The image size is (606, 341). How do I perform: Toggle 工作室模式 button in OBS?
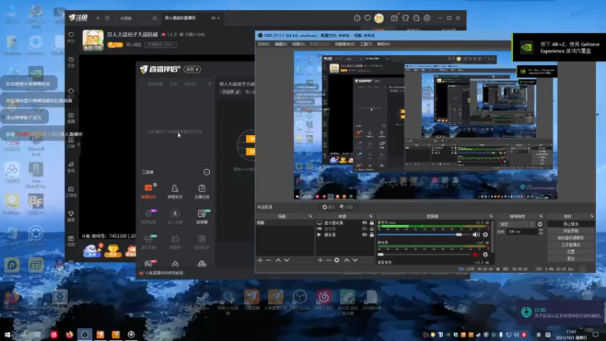571,245
